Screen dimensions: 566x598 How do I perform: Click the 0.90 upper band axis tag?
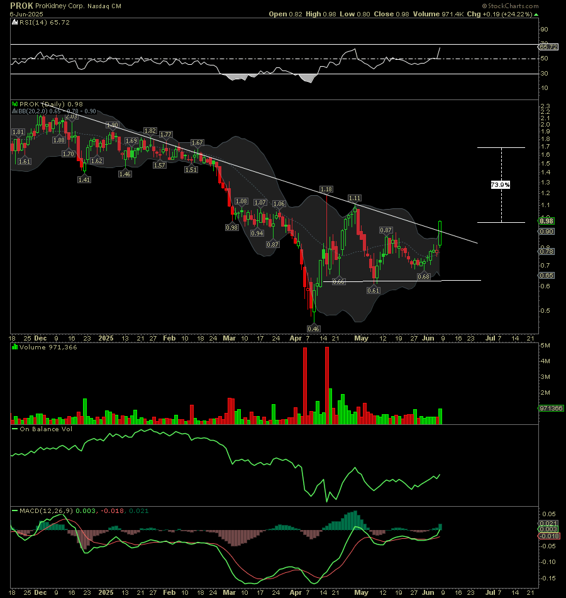click(x=547, y=232)
